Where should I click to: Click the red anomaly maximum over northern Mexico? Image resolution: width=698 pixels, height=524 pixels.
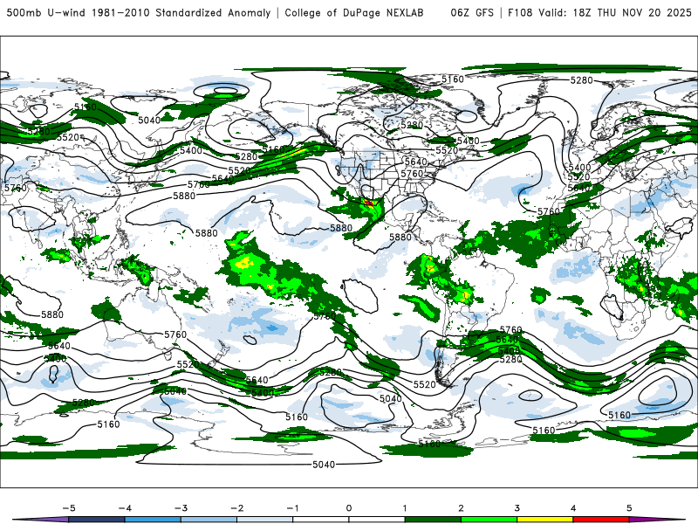[369, 203]
